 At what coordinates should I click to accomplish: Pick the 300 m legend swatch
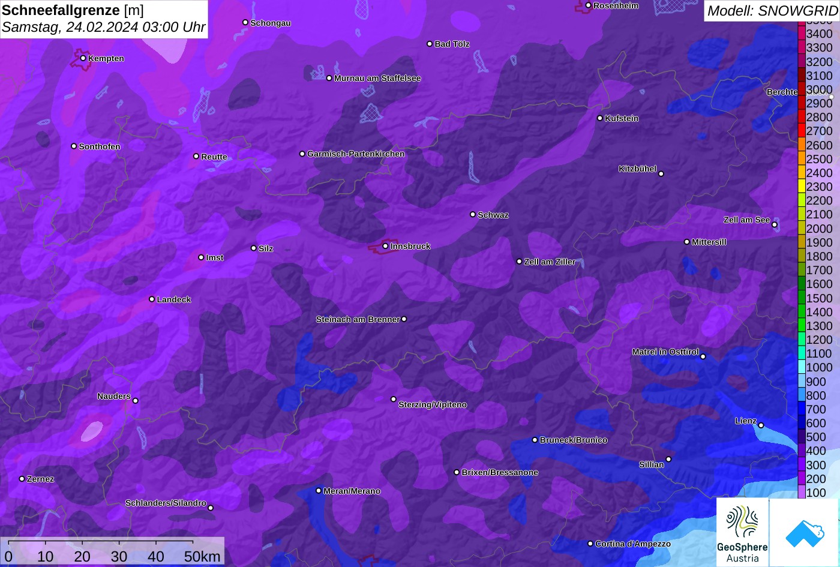tap(802, 465)
